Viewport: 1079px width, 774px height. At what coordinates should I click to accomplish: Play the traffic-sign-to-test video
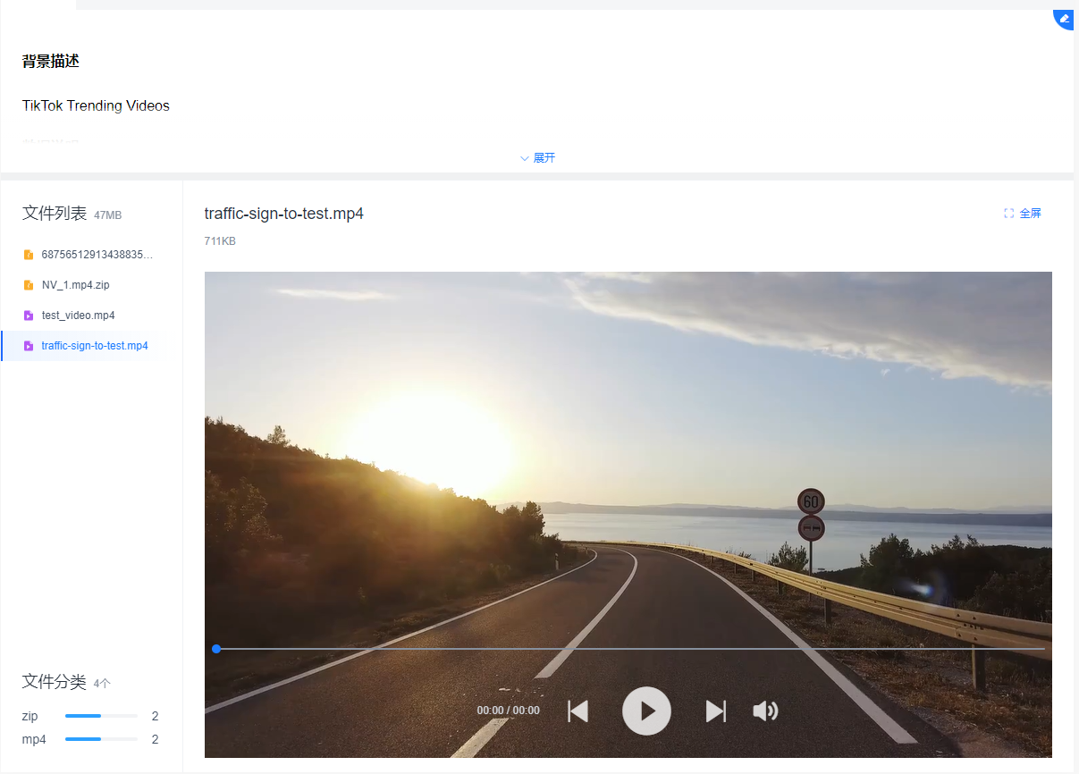pyautogui.click(x=646, y=711)
